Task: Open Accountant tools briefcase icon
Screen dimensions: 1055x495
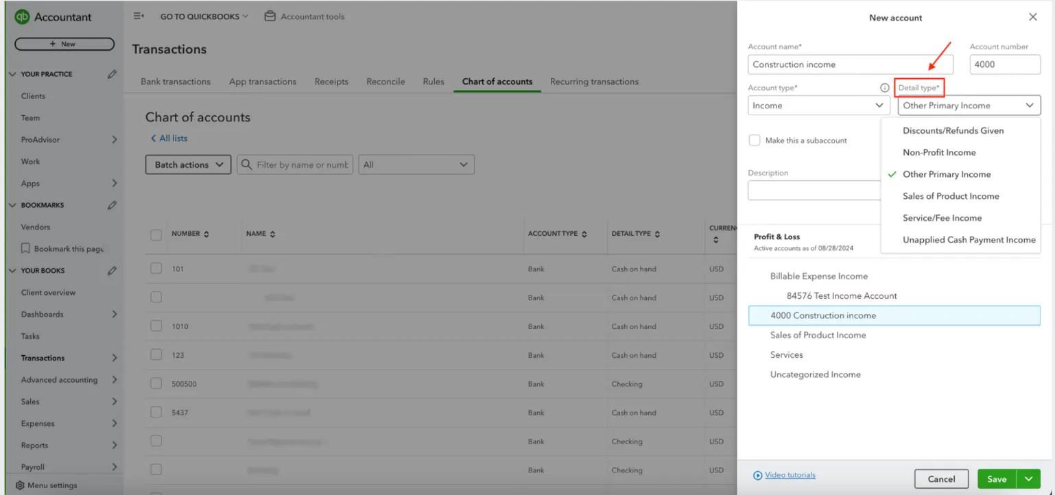Action: [x=270, y=16]
